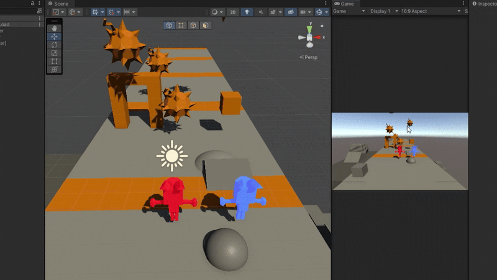The image size is (497, 280).
Task: Switch to the Inspector tab
Action: point(484,4)
